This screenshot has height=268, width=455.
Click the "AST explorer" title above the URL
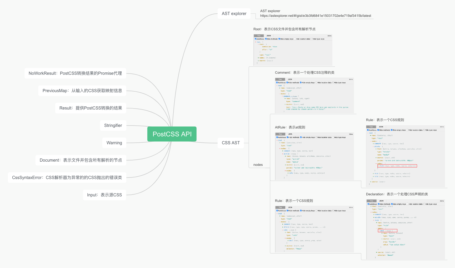270,11
